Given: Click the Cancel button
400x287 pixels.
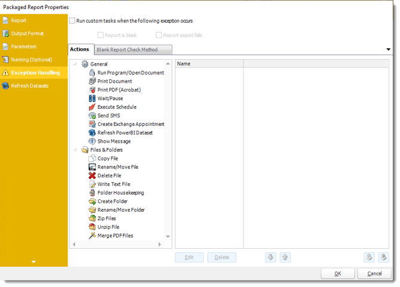Looking at the screenshot, I should pos(374,273).
